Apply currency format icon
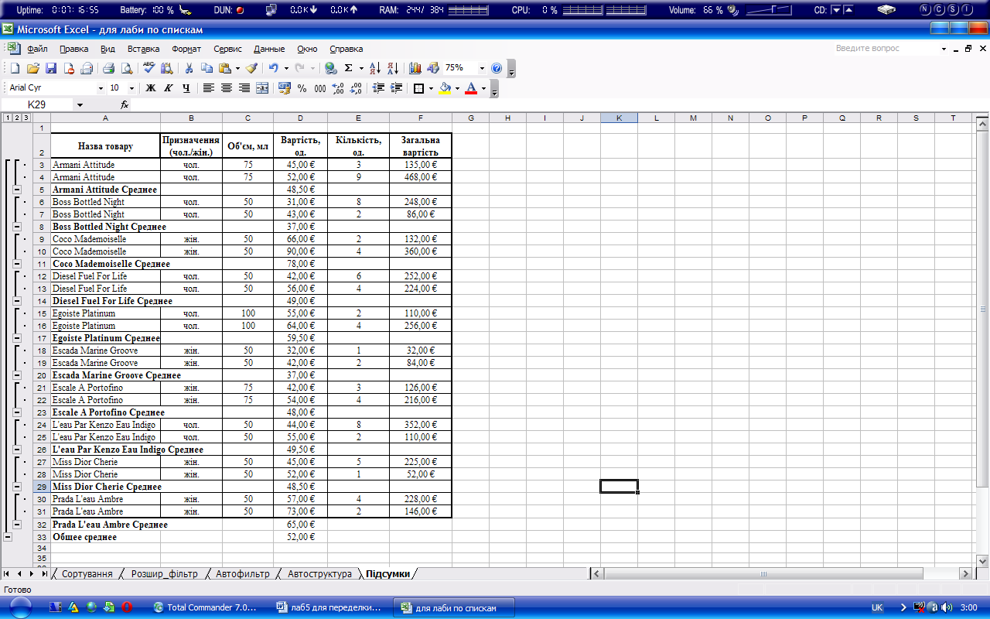Screen dimensions: 990x619 (285, 88)
